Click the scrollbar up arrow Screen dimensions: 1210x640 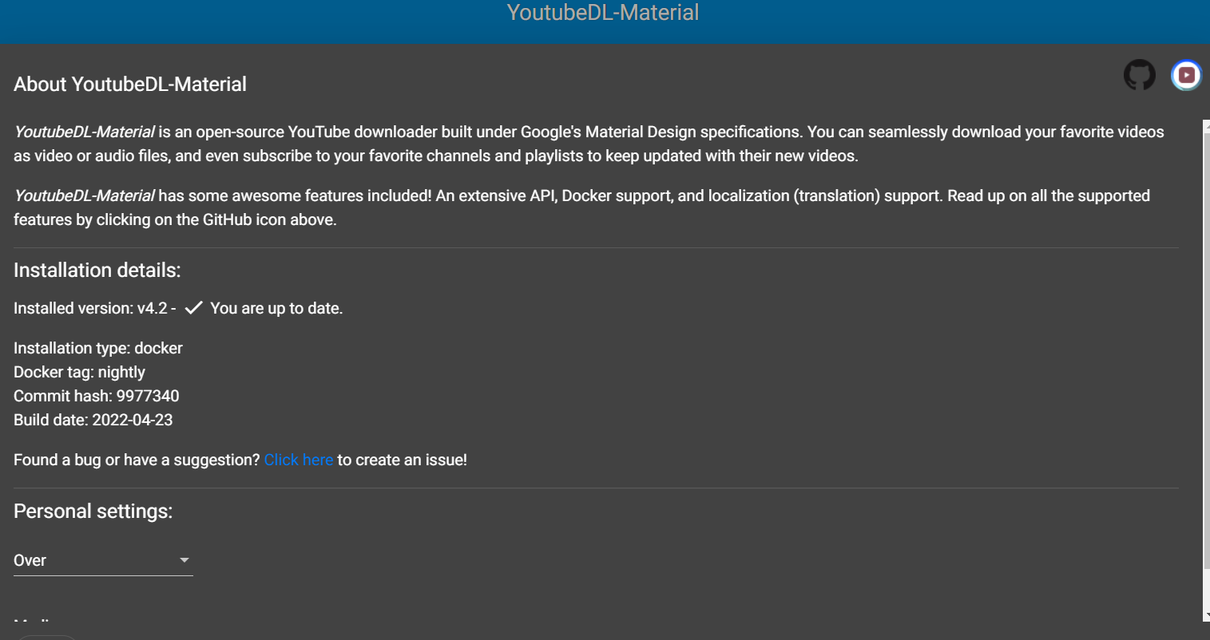click(1206, 125)
